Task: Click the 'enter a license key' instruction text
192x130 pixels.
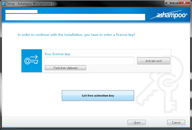Action: (x=76, y=35)
